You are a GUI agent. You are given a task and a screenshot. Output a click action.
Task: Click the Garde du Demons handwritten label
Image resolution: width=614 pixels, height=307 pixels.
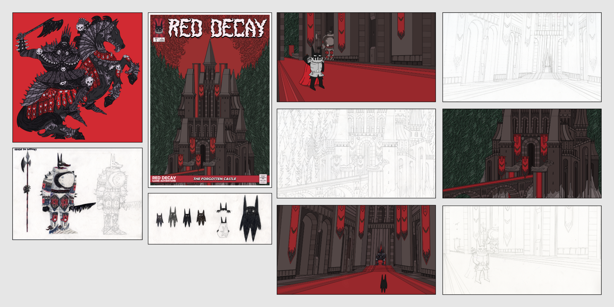tap(25, 150)
